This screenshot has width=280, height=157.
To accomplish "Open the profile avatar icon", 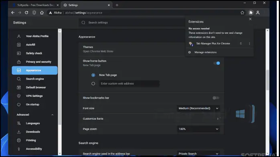I will point(258,13).
